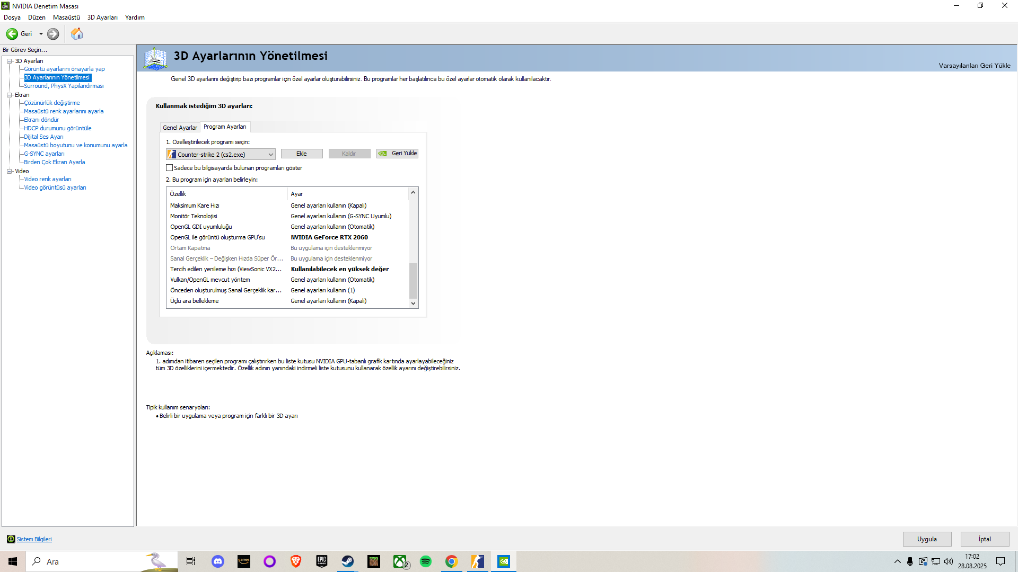
Task: Open Task View on the taskbar
Action: (191, 561)
